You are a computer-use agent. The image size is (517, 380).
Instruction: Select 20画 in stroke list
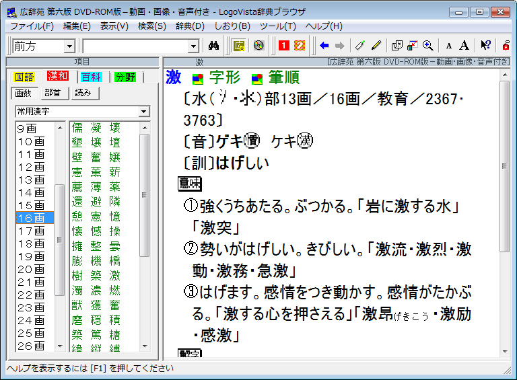click(x=31, y=269)
